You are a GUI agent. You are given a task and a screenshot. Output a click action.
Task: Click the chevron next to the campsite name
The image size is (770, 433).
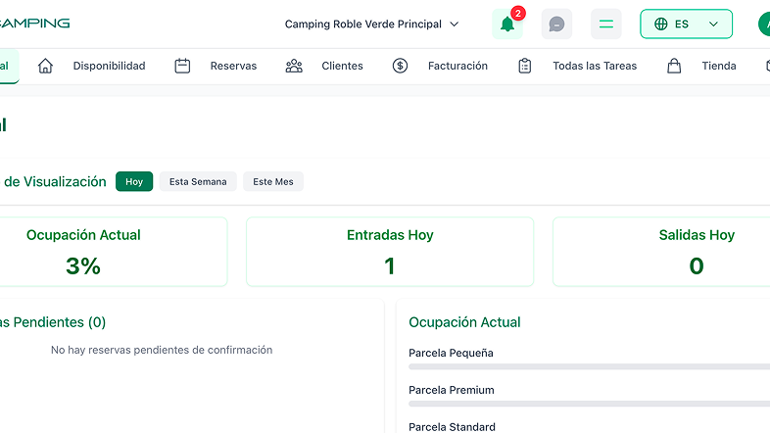coord(455,24)
